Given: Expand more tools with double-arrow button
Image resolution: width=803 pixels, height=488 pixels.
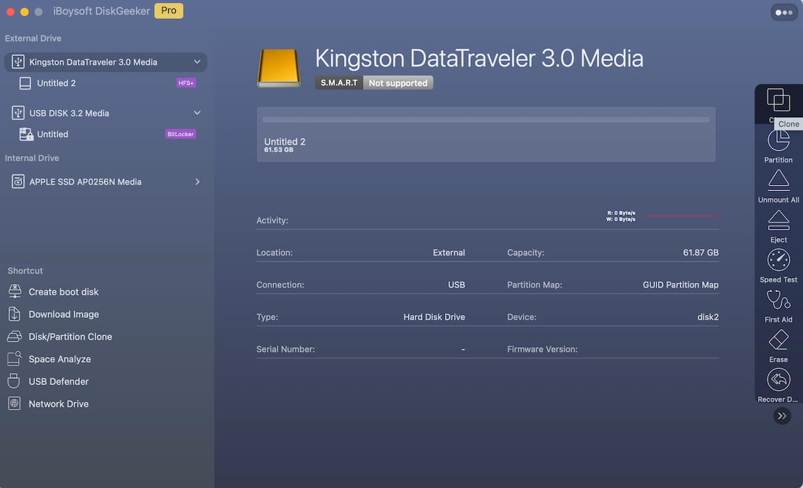Looking at the screenshot, I should tap(782, 416).
